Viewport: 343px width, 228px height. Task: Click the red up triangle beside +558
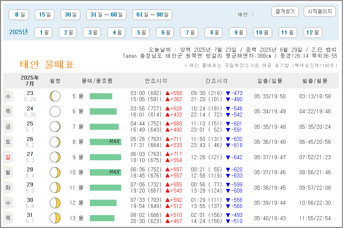[x=167, y=93]
